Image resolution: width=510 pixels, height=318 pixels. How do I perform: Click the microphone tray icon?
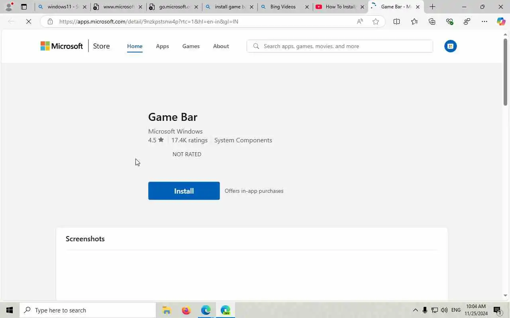pos(425,310)
